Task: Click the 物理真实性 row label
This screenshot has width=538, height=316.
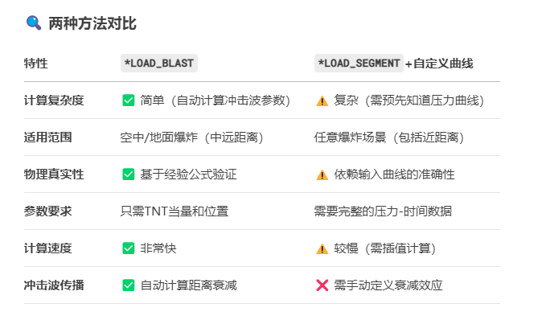Action: (x=54, y=174)
